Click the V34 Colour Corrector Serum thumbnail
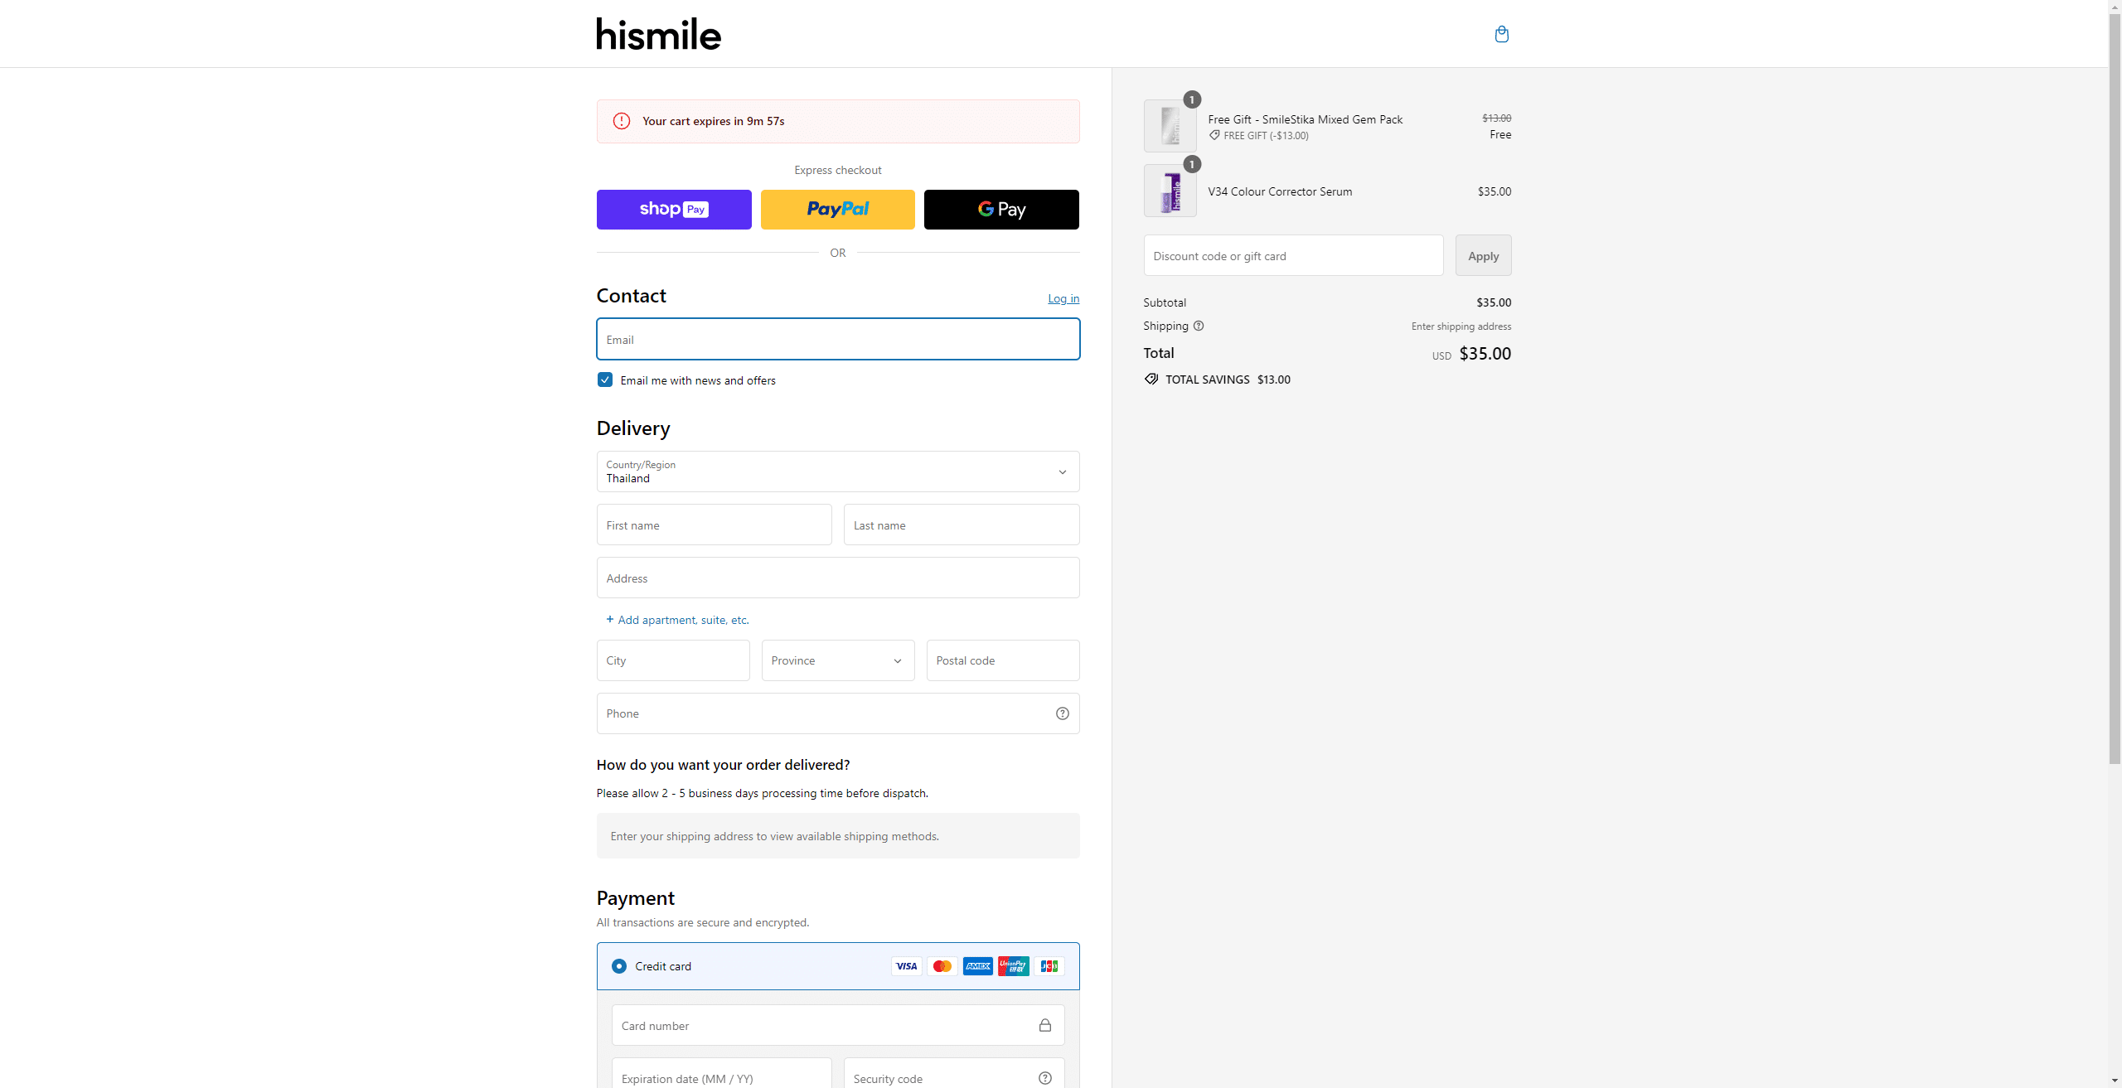This screenshot has width=2122, height=1088. (1169, 191)
